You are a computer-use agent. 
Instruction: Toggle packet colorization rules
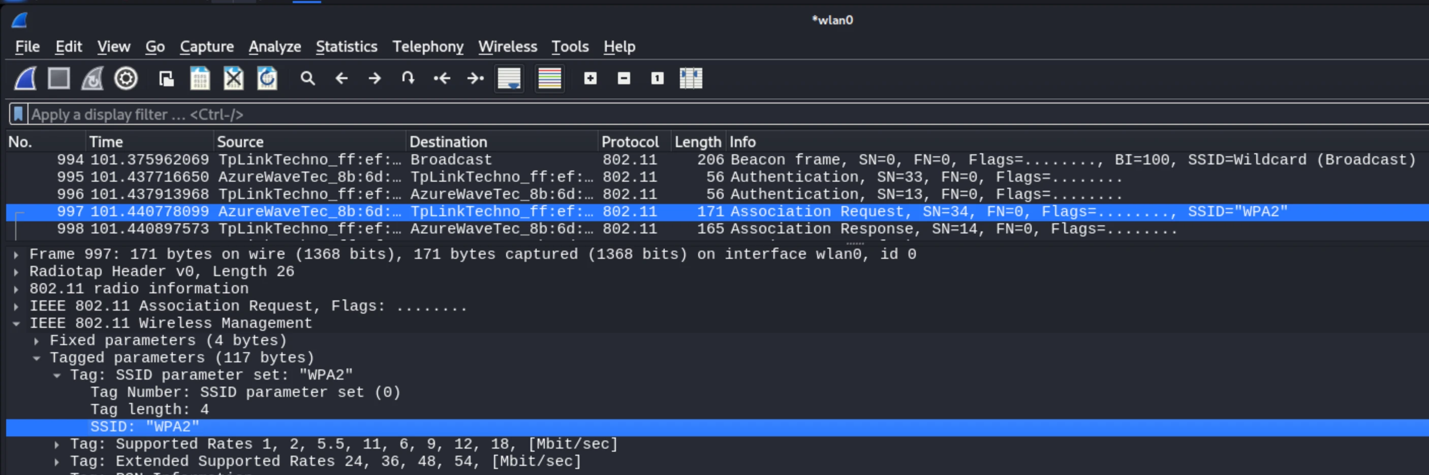[x=550, y=78]
